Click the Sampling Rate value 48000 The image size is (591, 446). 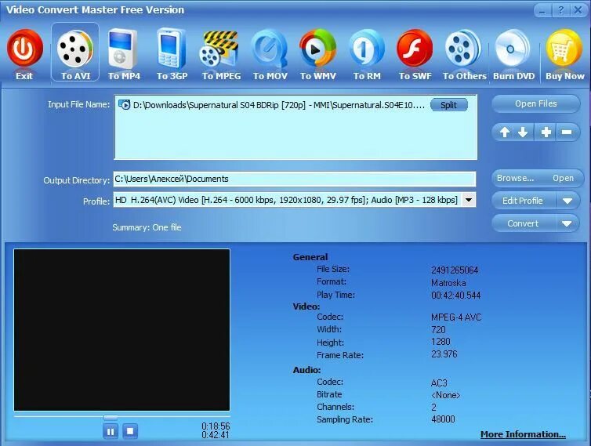443,419
